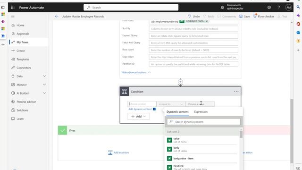The width and height of the screenshot is (302, 170).
Task: Open the 'is equal to' operator dropdown
Action: pos(171,104)
